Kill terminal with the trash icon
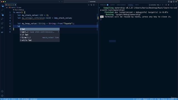 [169, 5]
